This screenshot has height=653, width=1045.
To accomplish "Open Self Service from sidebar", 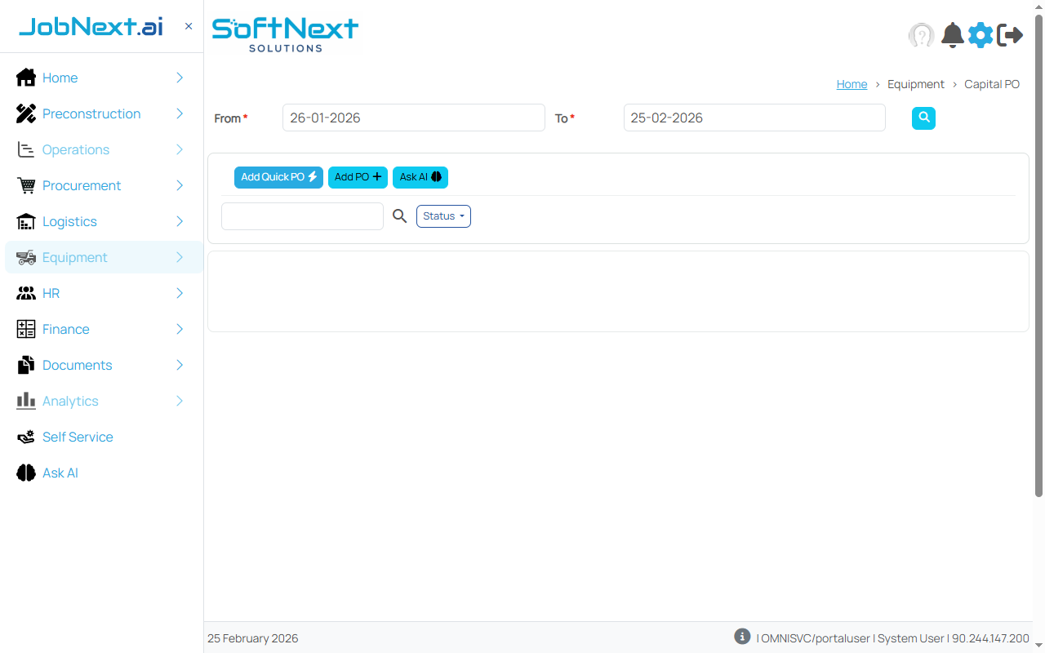I will tap(78, 437).
